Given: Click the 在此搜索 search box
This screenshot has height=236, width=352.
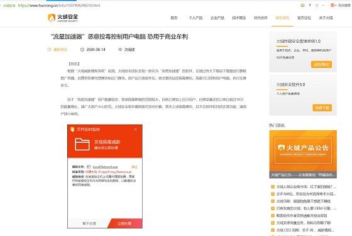Looking at the screenshot, I should (344, 6).
